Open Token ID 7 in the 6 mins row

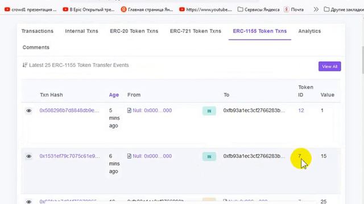[x=300, y=156]
